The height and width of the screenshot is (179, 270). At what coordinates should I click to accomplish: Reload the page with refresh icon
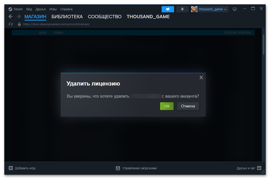tap(11, 24)
